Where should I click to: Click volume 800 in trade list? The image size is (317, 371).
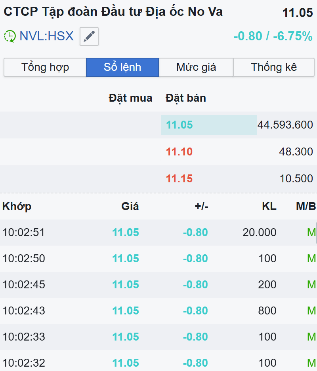tap(267, 310)
